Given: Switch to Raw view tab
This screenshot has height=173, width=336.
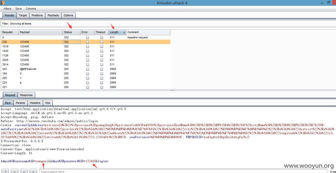Looking at the screenshot, I should tap(8, 103).
